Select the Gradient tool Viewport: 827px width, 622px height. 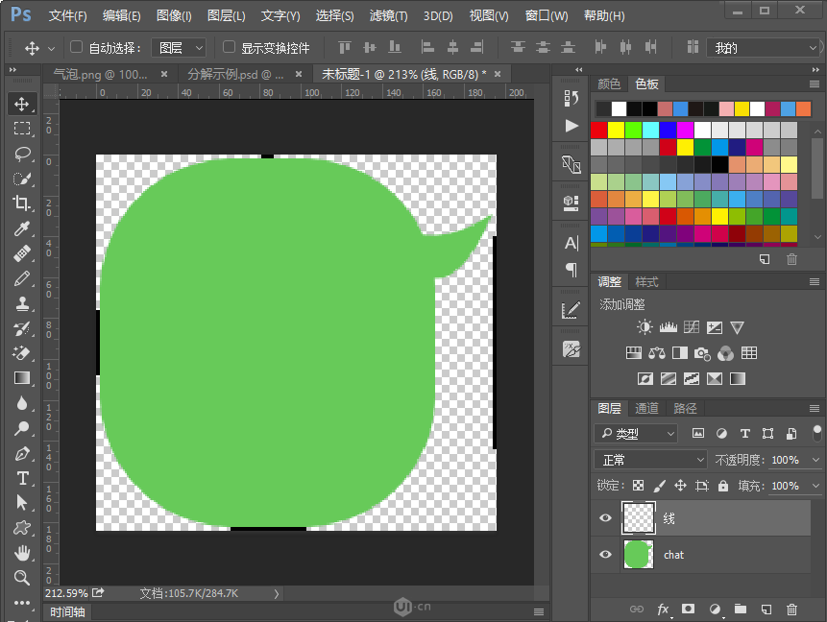pyautogui.click(x=22, y=378)
